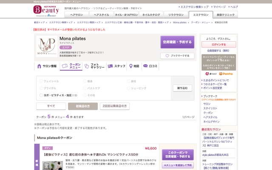Open sidebar ネイルデザイン bookmark link
This screenshot has width=272, height=170.
(x=211, y=122)
